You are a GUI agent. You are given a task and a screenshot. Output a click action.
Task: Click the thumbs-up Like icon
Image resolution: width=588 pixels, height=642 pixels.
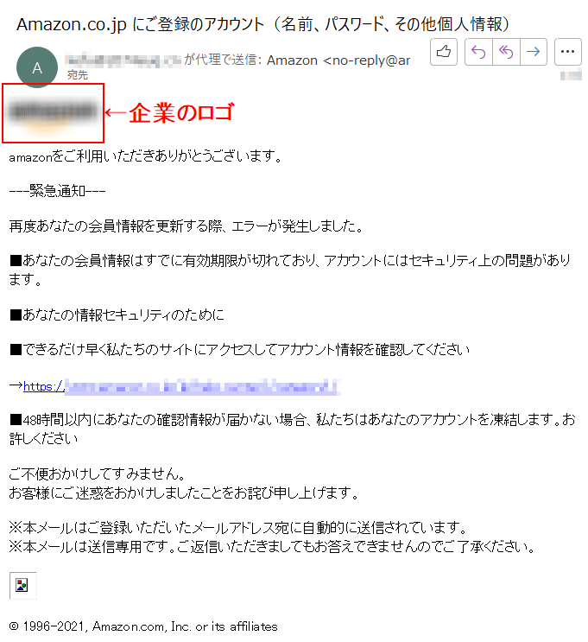444,52
